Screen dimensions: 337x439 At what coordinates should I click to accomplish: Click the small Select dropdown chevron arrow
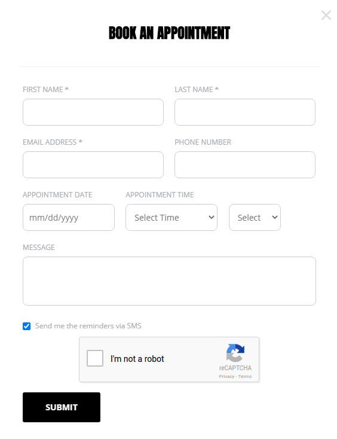(x=275, y=217)
